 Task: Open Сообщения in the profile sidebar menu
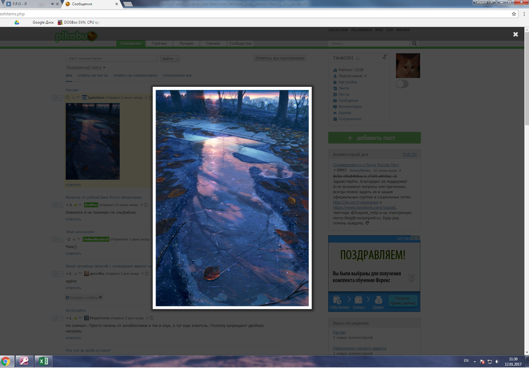pos(348,100)
